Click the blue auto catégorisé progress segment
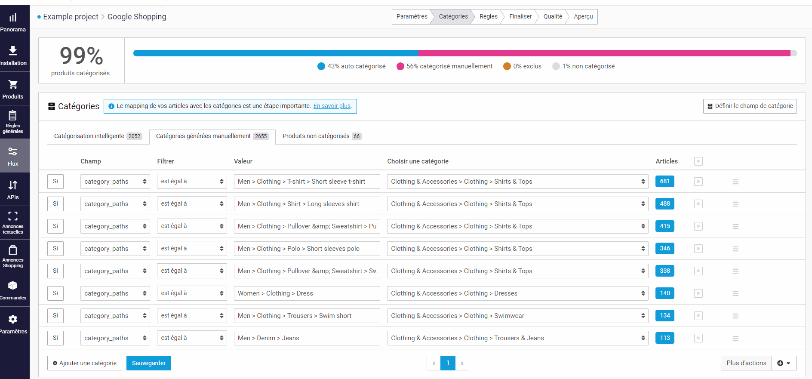 tap(276, 53)
